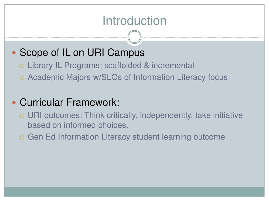
Task: Select Gen Ed Information Literacy student learning outcome
Action: [x=126, y=137]
